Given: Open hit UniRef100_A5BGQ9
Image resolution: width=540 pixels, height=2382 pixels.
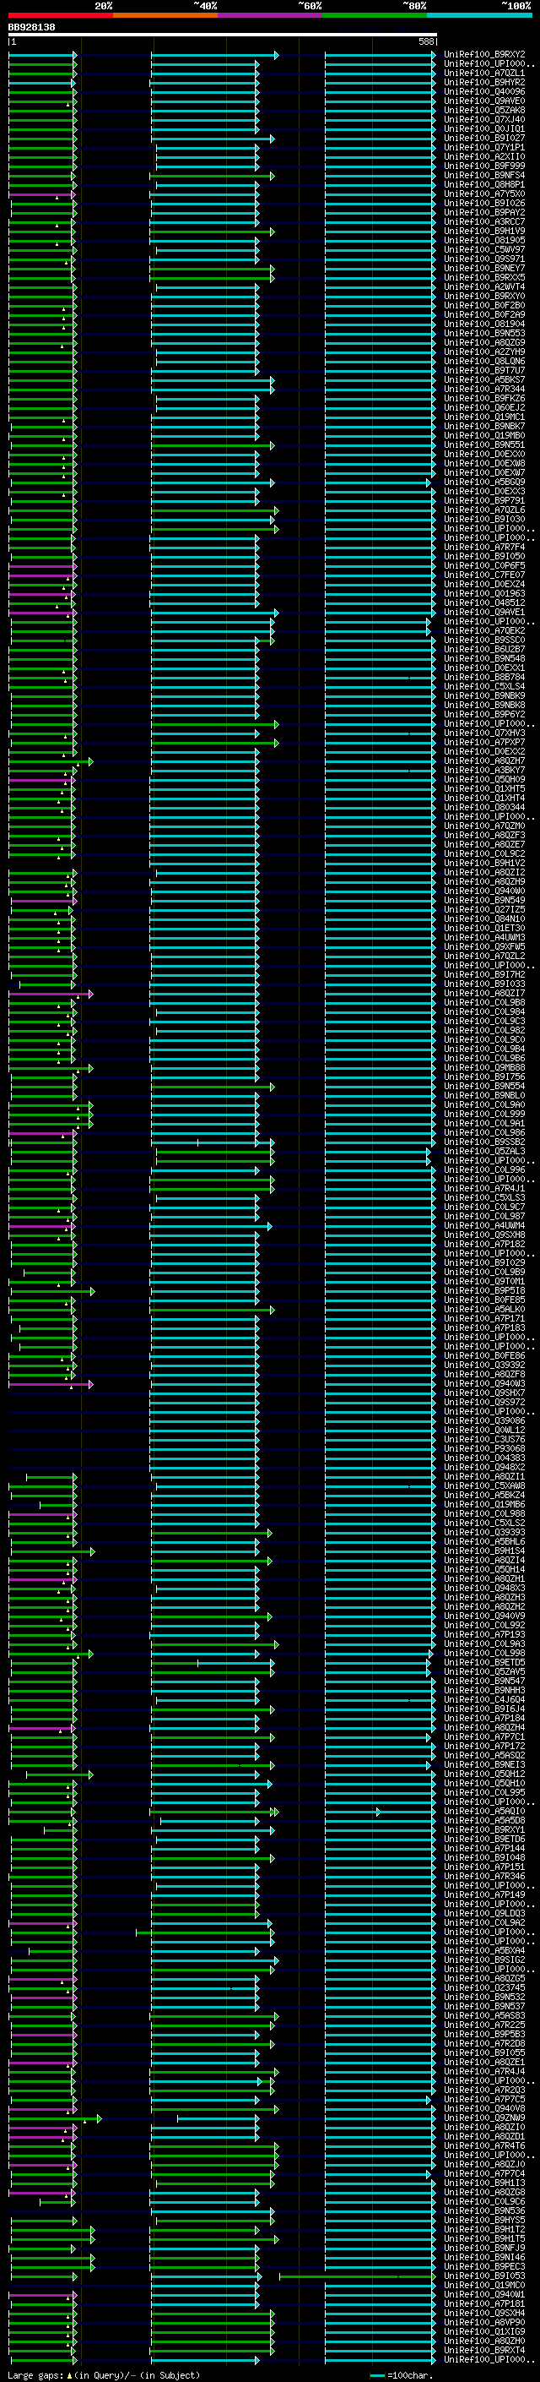Looking at the screenshot, I should coord(484,482).
